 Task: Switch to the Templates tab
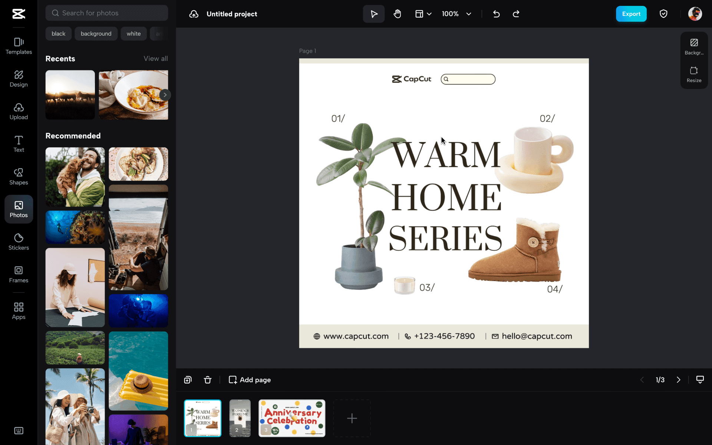[x=19, y=46]
